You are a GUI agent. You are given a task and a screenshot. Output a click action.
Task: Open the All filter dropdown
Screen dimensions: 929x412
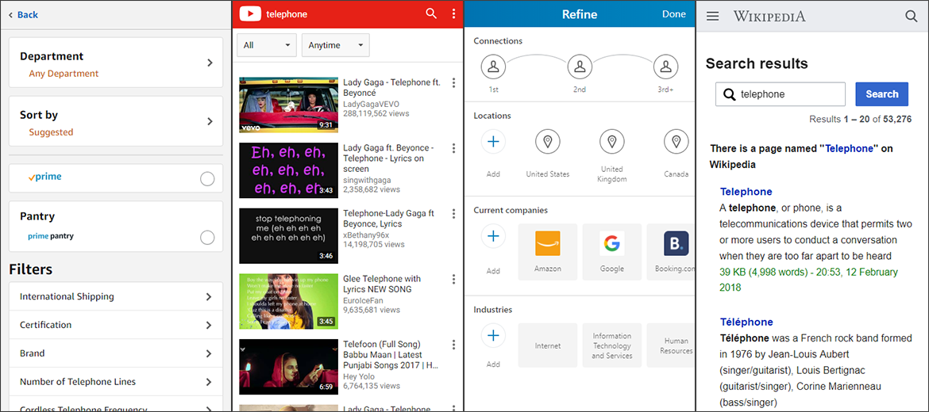click(267, 45)
